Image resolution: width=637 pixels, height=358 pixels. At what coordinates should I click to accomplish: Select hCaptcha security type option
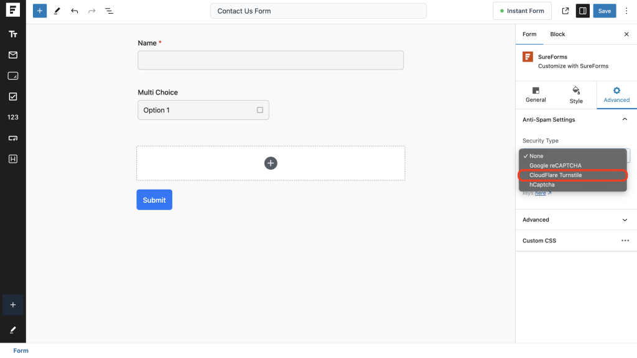tap(542, 185)
